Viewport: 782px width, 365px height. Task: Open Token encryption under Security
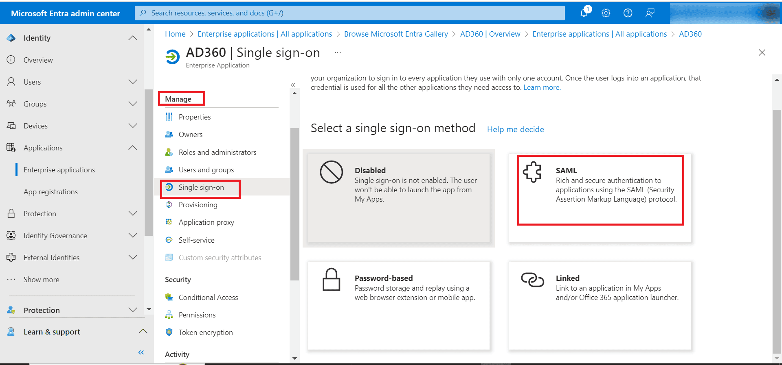[x=205, y=332]
